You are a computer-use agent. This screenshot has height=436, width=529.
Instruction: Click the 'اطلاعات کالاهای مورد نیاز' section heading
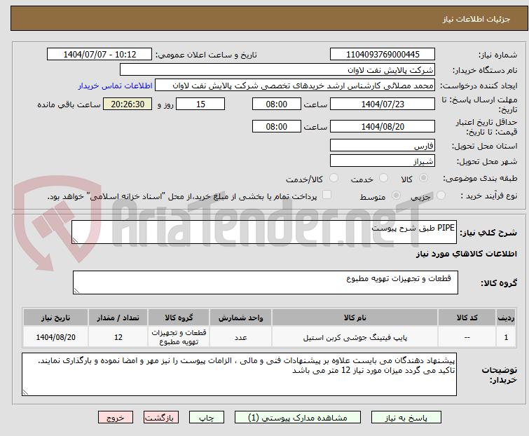[x=466, y=254]
